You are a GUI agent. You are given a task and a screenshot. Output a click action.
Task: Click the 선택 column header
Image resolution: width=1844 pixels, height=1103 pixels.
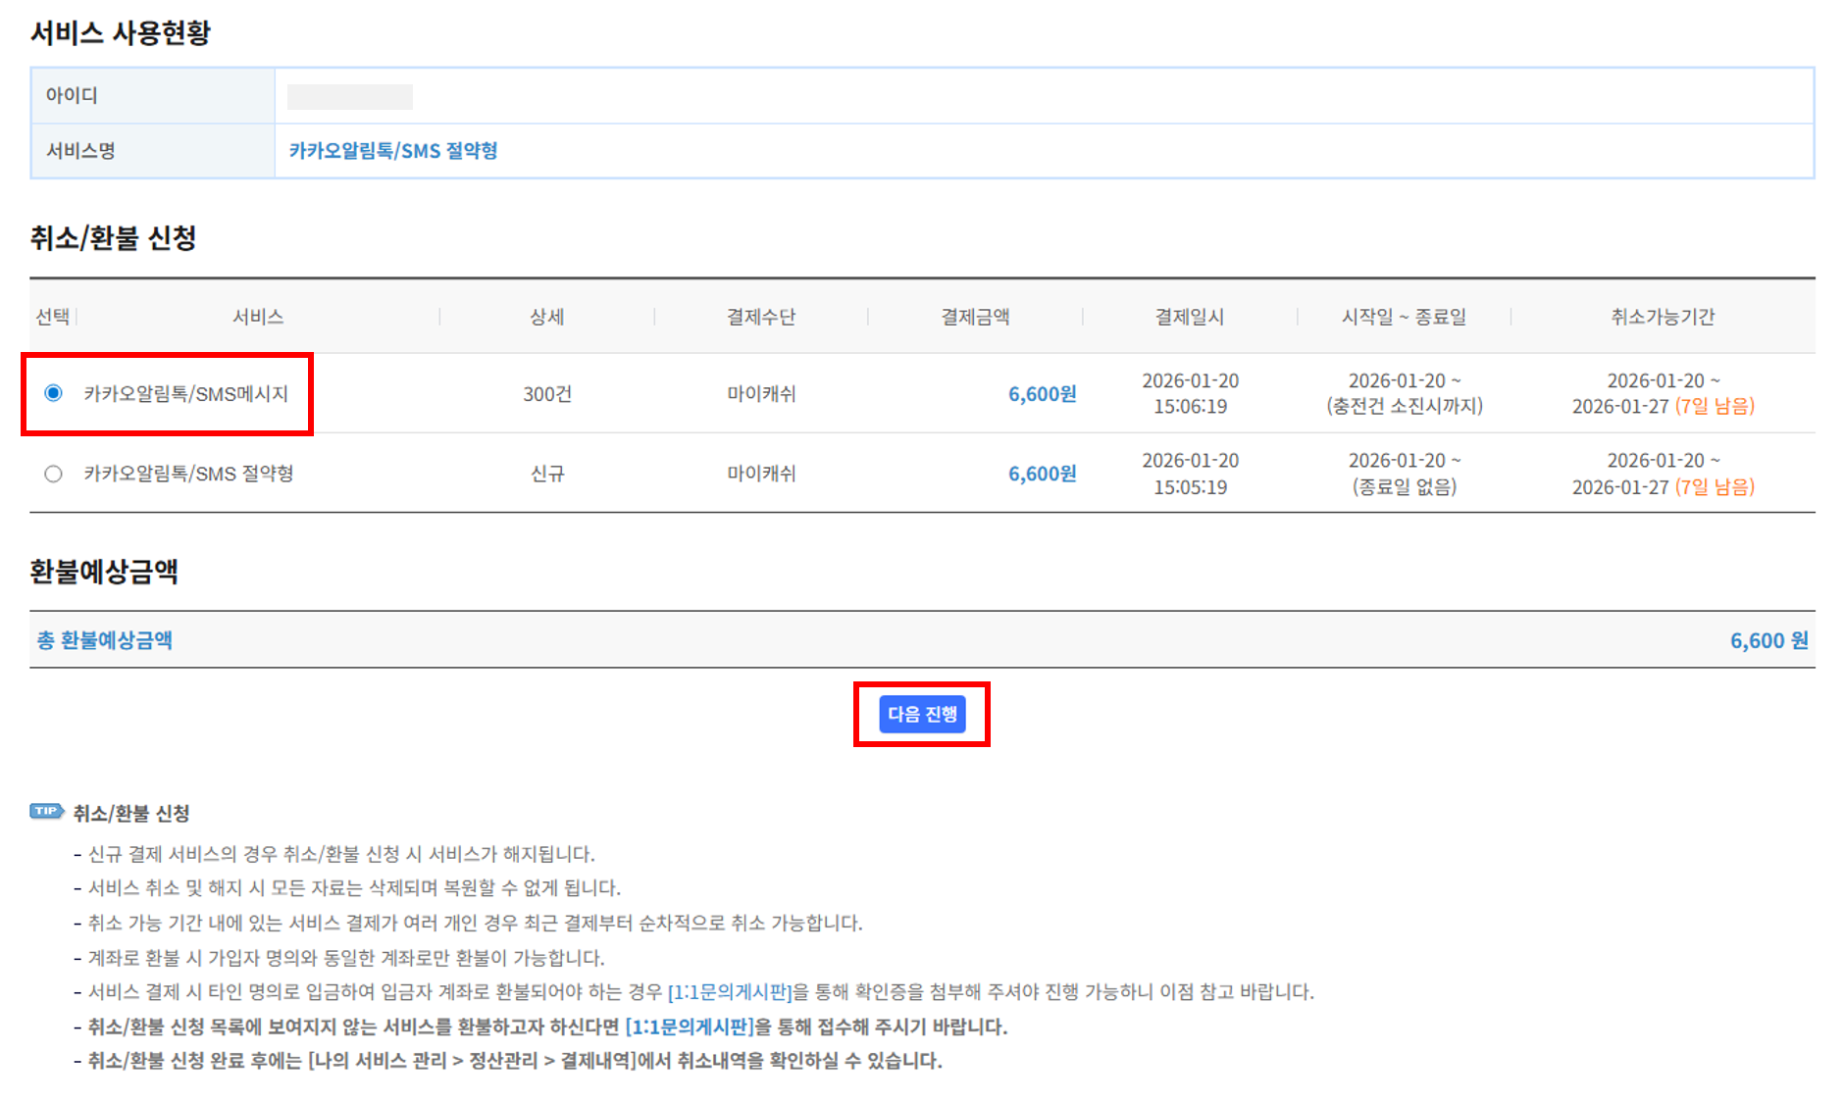coord(53,317)
